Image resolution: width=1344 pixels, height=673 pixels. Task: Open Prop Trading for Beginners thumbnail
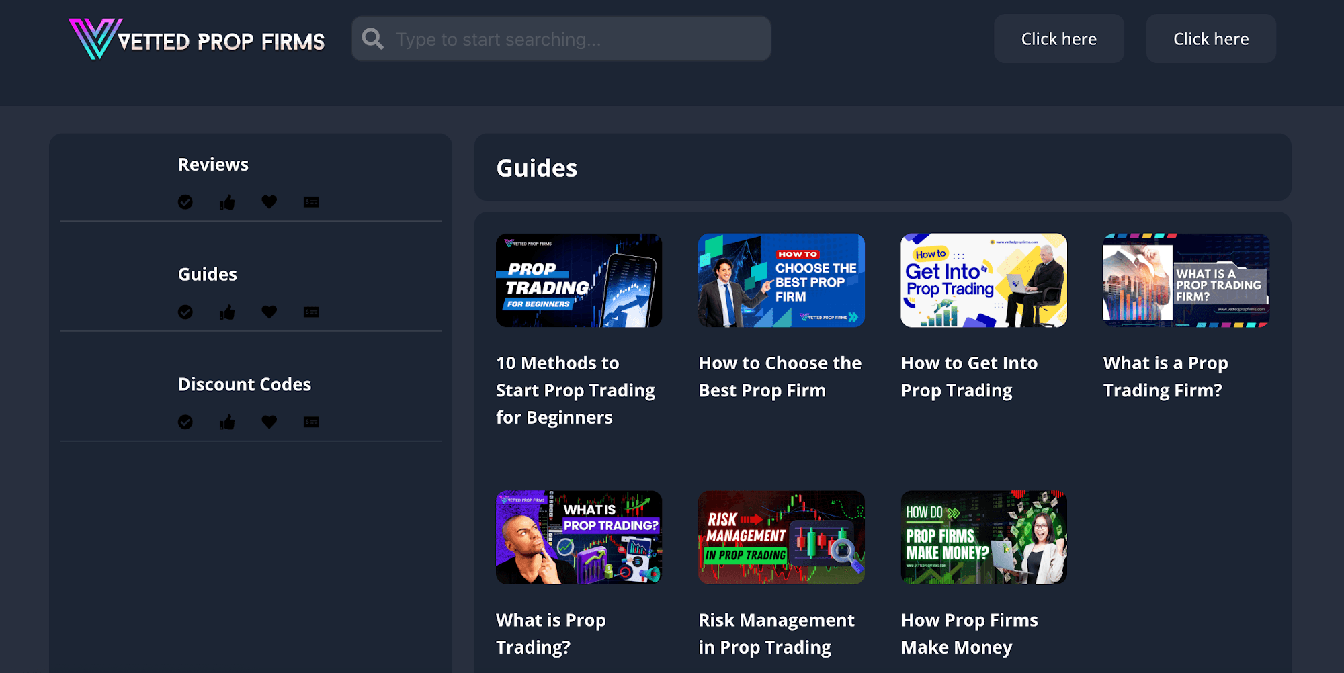tap(579, 281)
